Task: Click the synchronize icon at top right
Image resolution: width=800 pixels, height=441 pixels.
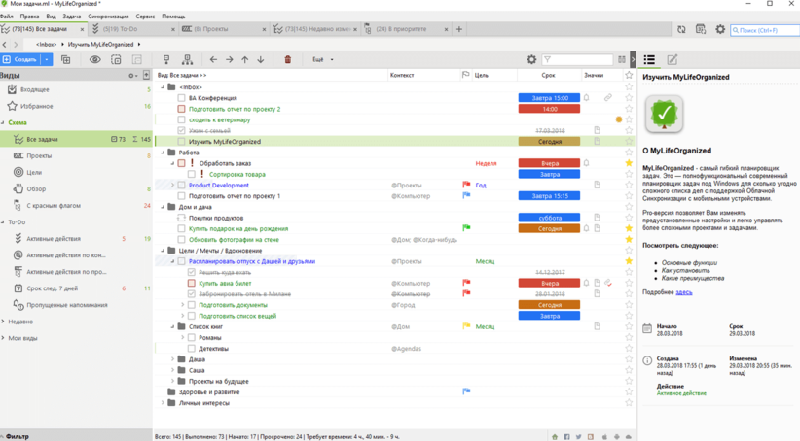Action: click(x=681, y=29)
